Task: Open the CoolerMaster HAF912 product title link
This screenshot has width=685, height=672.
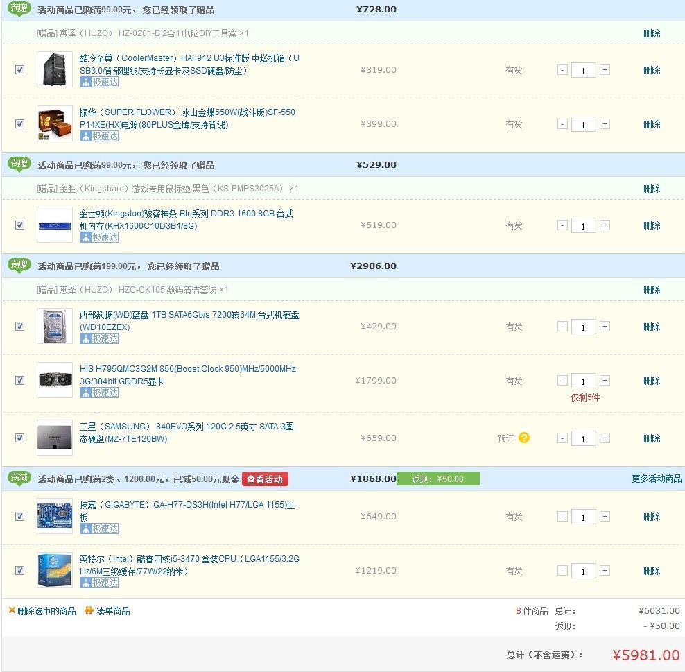Action: (189, 64)
